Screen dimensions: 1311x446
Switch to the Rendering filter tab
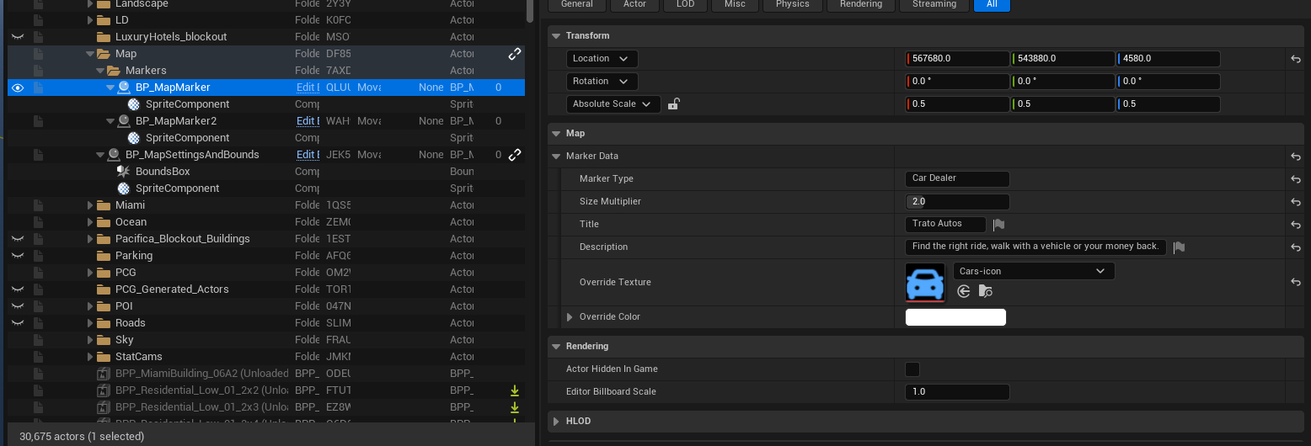(x=861, y=4)
